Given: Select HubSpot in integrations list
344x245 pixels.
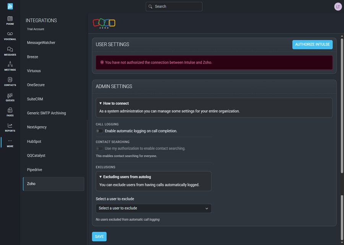Looking at the screenshot, I should (34, 141).
